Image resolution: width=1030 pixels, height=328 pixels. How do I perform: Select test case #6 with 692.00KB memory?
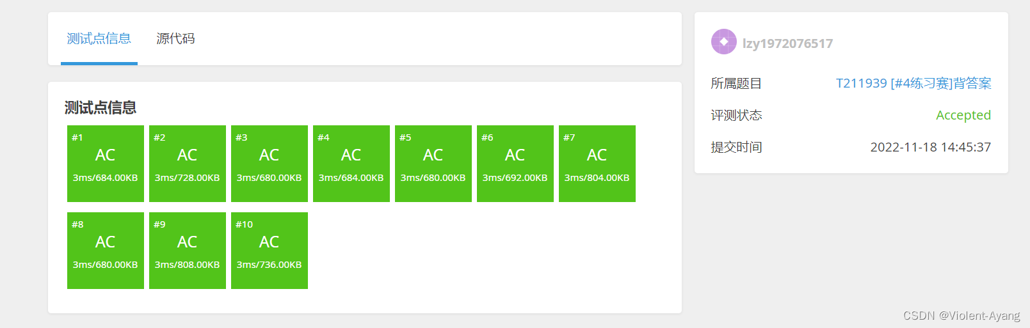(515, 164)
